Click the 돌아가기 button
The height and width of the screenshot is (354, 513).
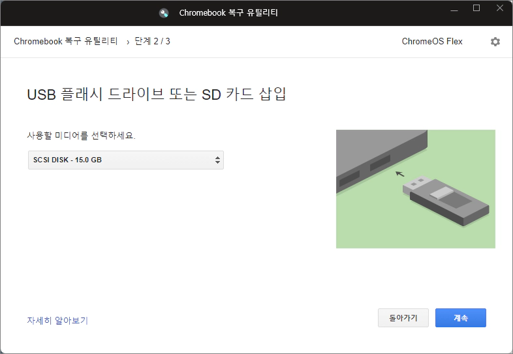click(403, 317)
